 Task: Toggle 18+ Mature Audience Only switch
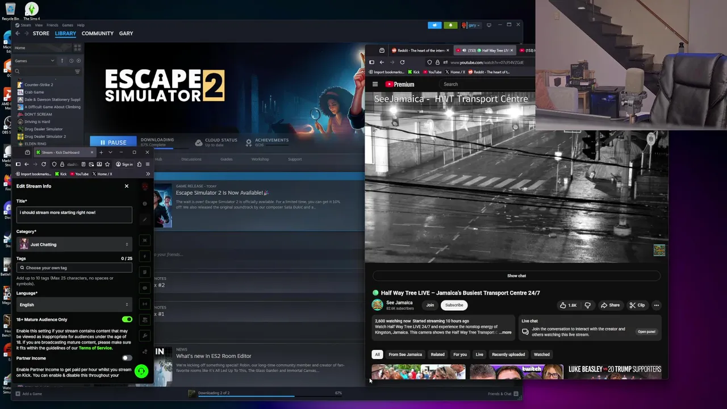coord(127,319)
